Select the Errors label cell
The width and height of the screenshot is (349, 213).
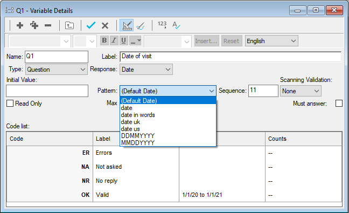coord(136,153)
